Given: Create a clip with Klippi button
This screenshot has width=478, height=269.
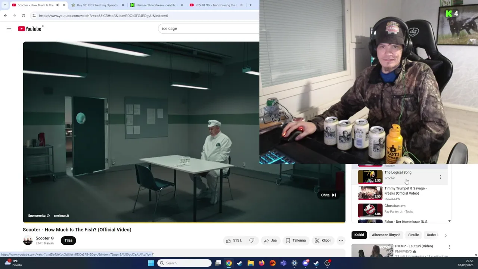Looking at the screenshot, I should (323, 241).
